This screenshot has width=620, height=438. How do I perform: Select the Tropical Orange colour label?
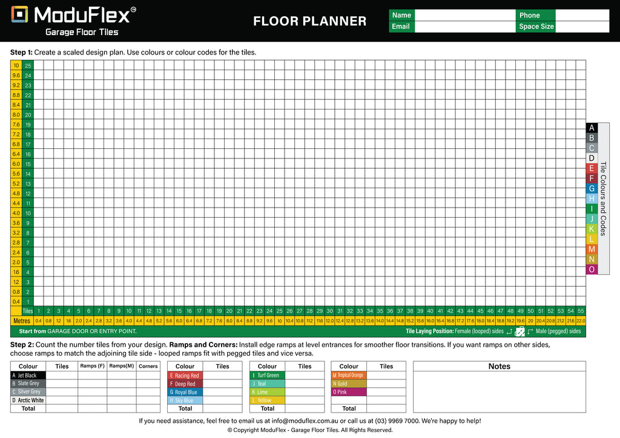(x=349, y=375)
